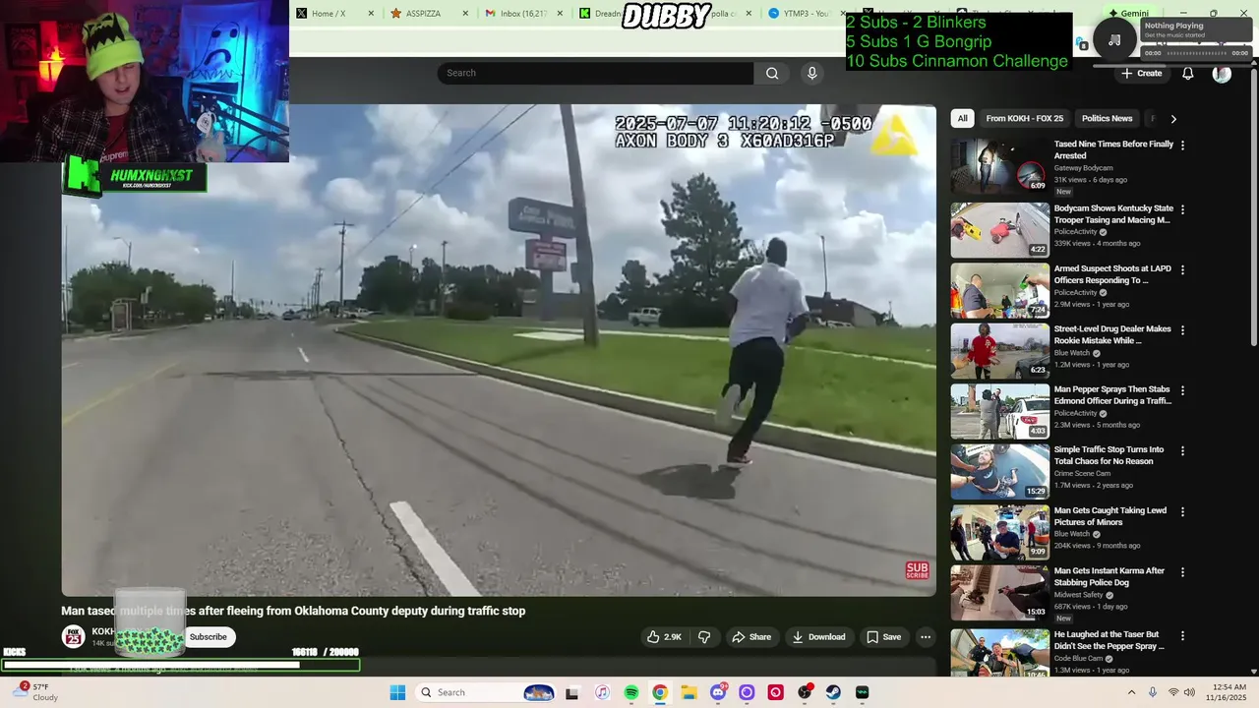Click the Gemini button in Chrome
The image size is (1259, 708).
tap(1128, 13)
